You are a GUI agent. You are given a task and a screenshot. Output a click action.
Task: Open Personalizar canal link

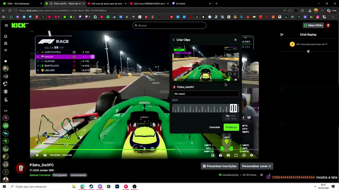tap(256, 166)
